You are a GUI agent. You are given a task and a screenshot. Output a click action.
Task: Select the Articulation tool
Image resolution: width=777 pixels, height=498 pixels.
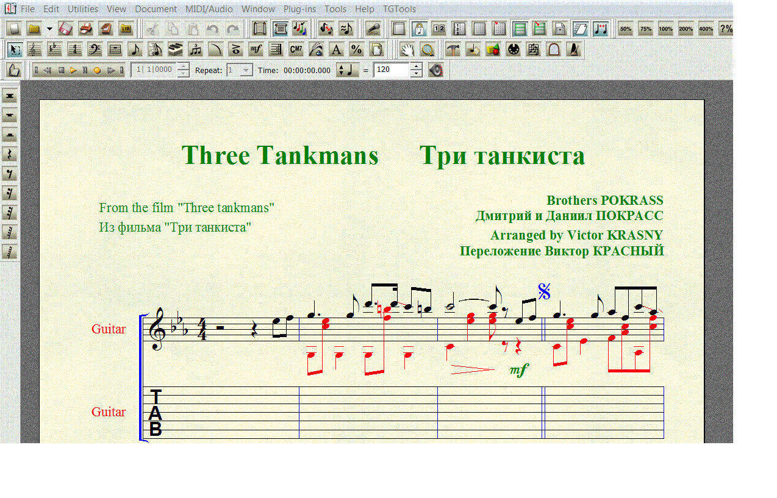point(235,49)
